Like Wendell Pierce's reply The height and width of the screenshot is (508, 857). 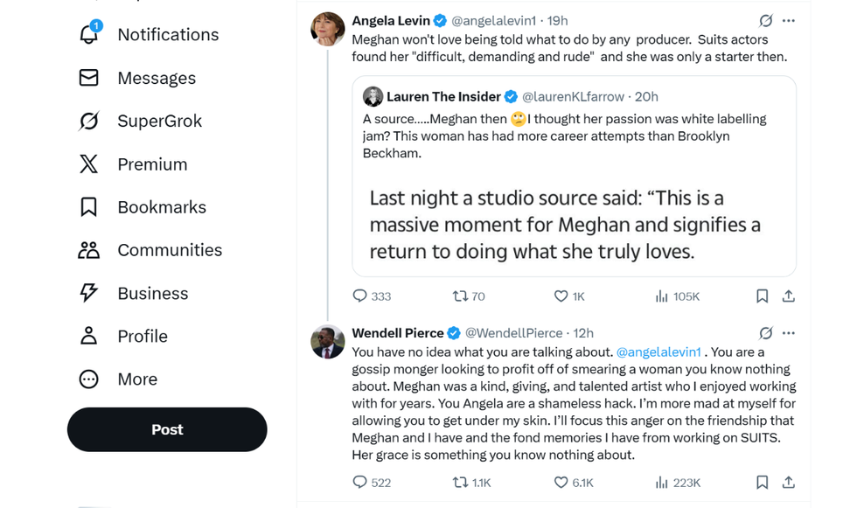561,482
